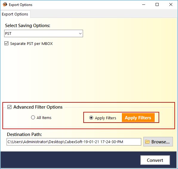Screen dimensions: 178x169
Task: Minimize the Export Options window
Action: click(x=144, y=5)
